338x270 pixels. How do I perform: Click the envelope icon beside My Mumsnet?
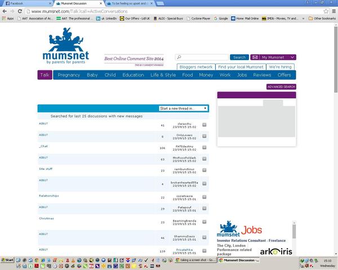(x=255, y=57)
